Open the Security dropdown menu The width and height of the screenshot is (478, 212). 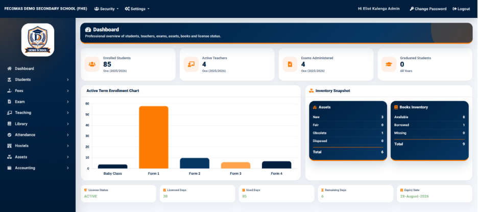106,9
